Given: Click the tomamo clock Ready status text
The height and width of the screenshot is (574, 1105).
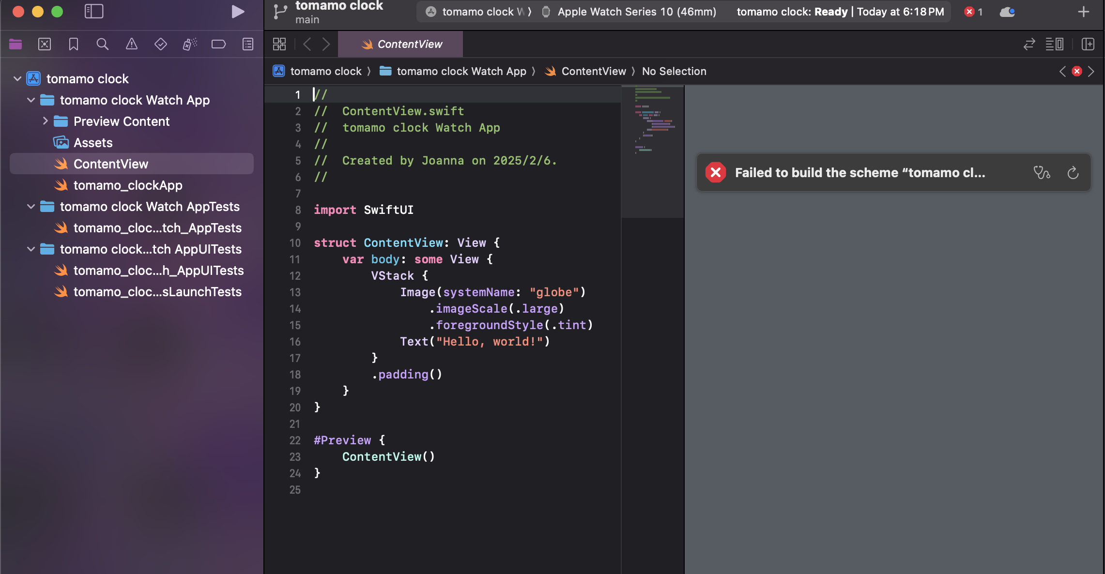Looking at the screenshot, I should pyautogui.click(x=840, y=12).
